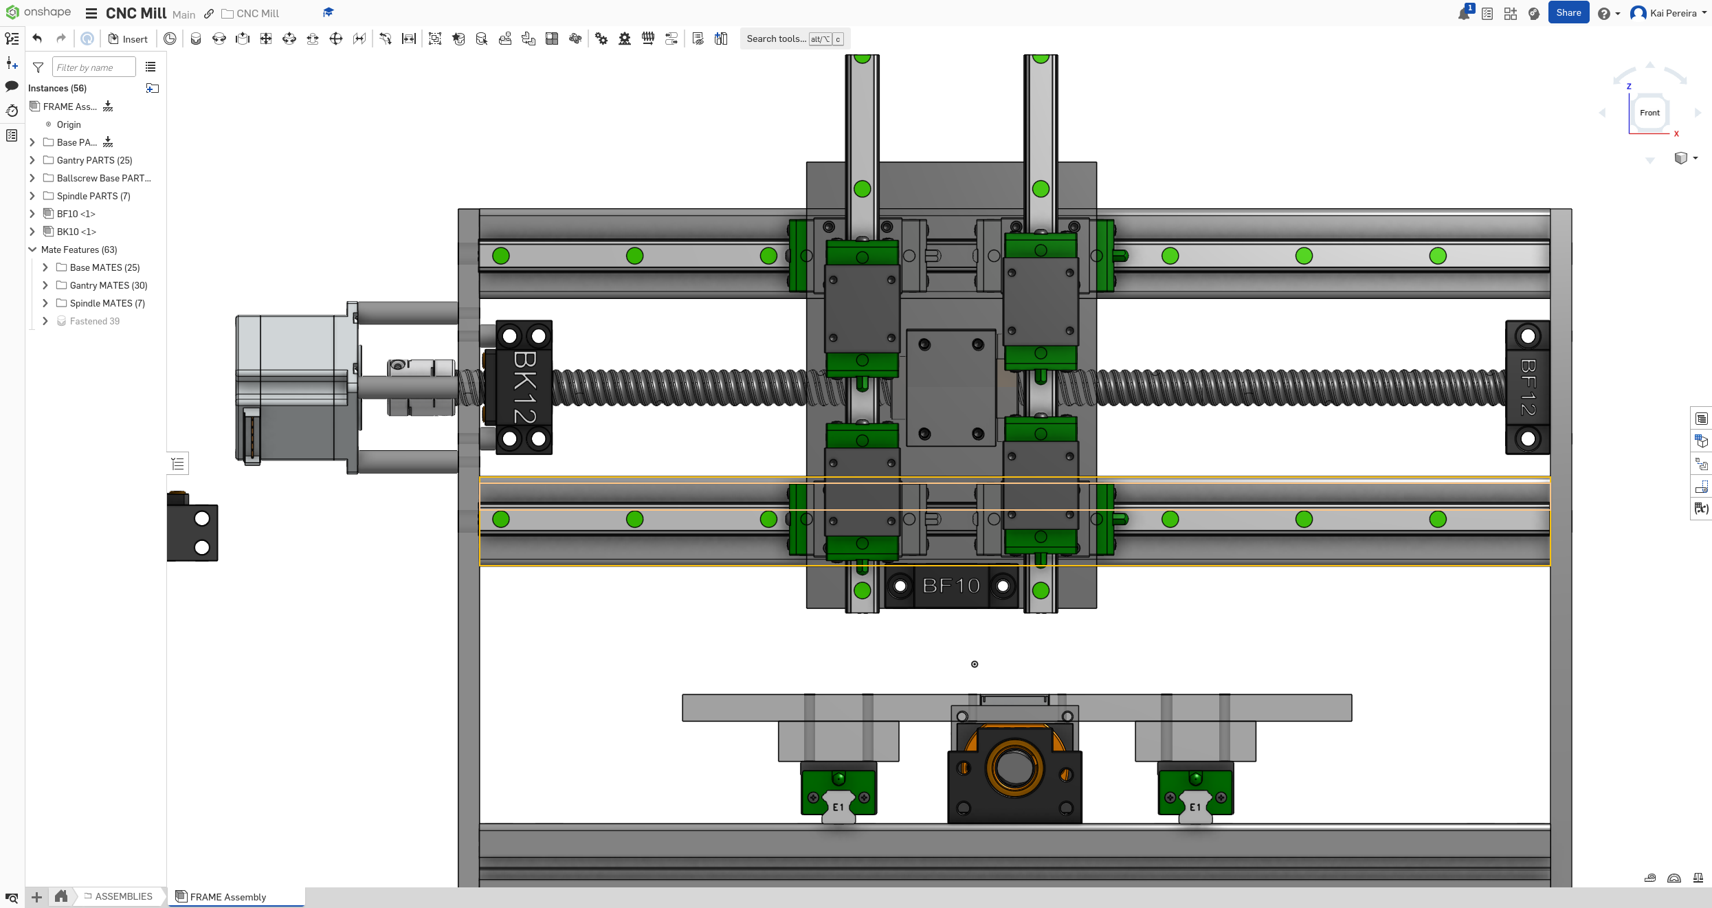Viewport: 1712px width, 908px height.
Task: Click the Undo arrow in toolbar
Action: [x=37, y=38]
